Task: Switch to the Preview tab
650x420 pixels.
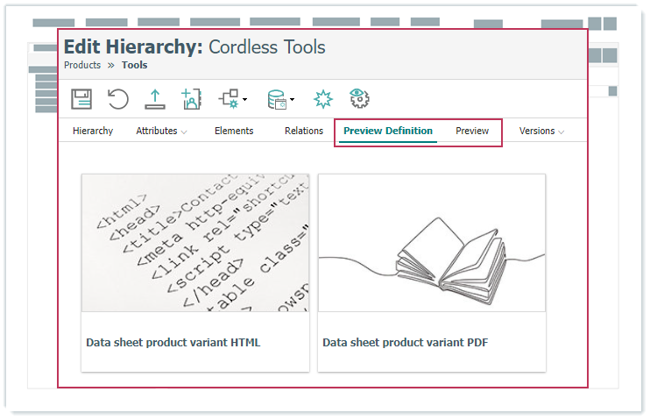Action: [x=472, y=131]
